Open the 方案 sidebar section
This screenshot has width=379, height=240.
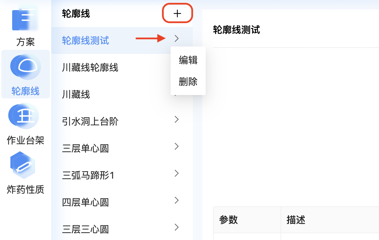pyautogui.click(x=25, y=26)
